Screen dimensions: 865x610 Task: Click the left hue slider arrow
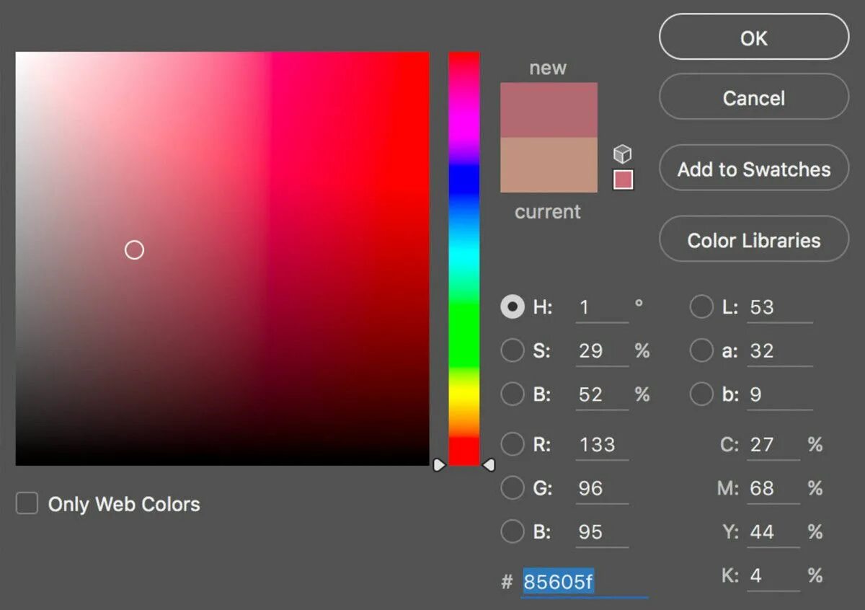(439, 466)
